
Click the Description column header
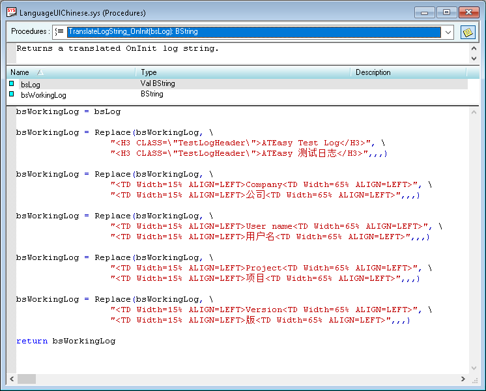click(x=408, y=72)
